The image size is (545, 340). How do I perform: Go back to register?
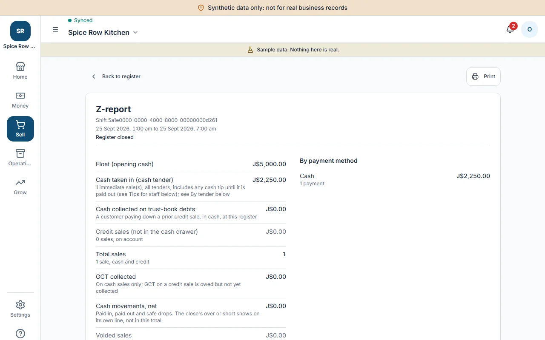[116, 76]
